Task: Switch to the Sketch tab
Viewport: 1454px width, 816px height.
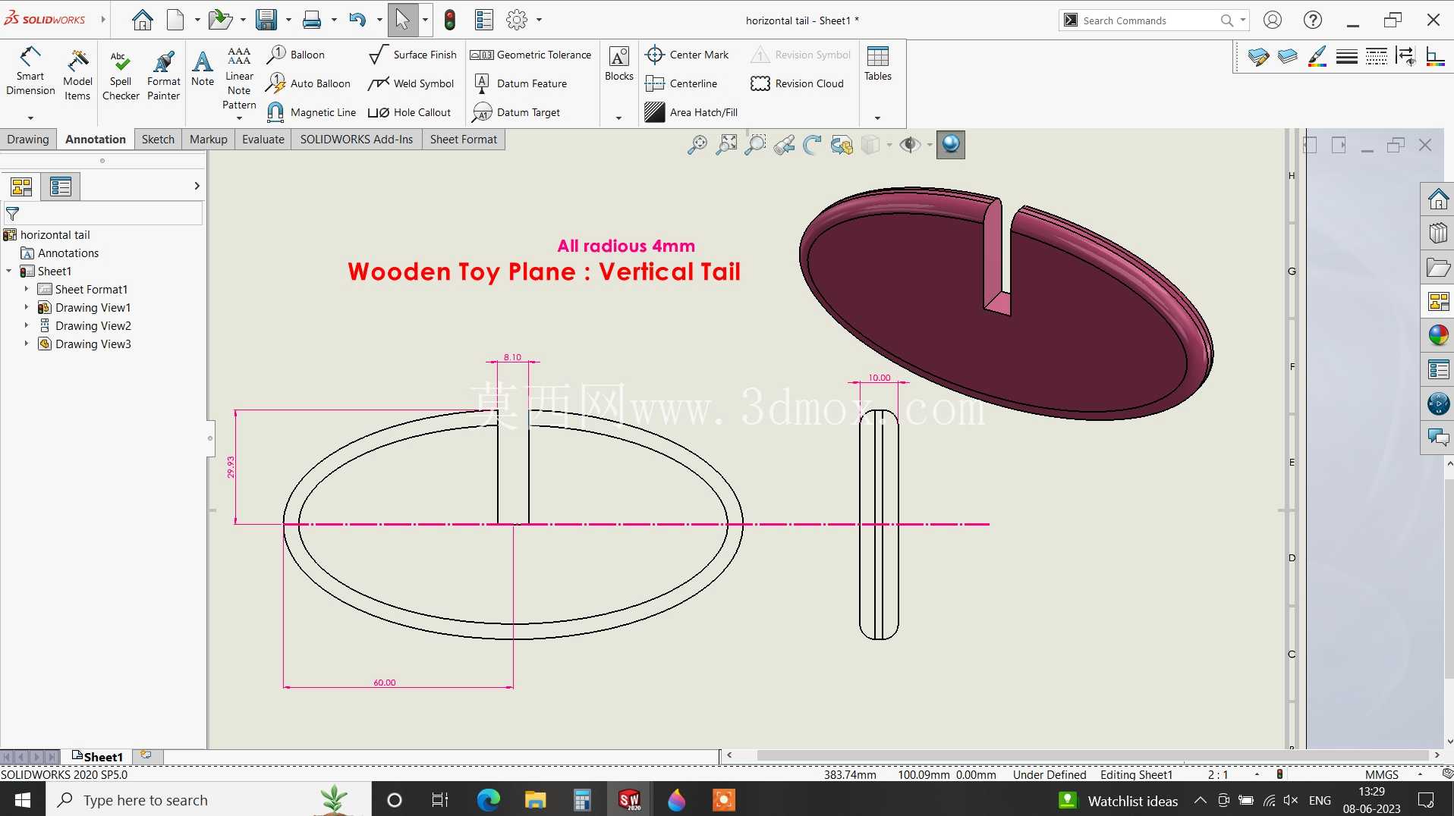Action: point(158,140)
